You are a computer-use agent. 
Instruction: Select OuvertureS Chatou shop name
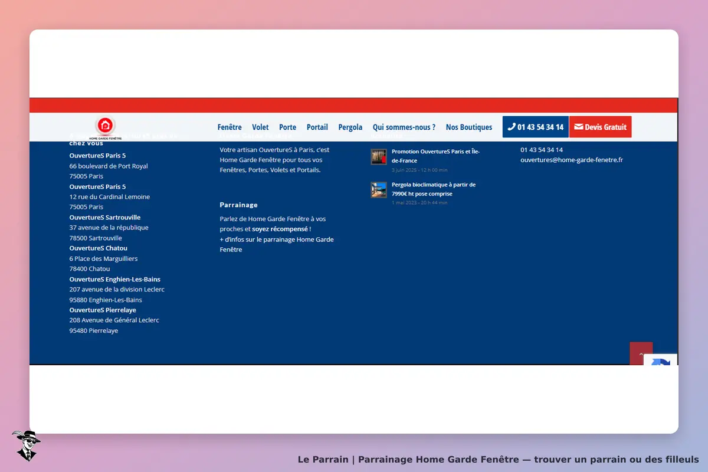tap(99, 248)
